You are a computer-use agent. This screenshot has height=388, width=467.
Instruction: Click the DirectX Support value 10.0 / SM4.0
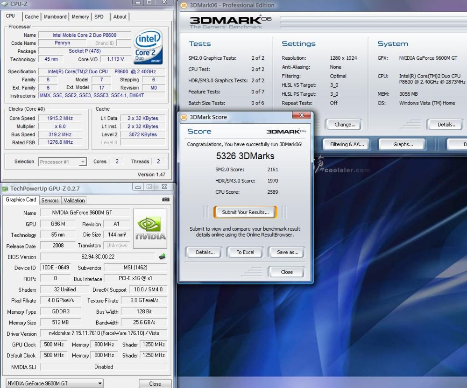click(148, 289)
